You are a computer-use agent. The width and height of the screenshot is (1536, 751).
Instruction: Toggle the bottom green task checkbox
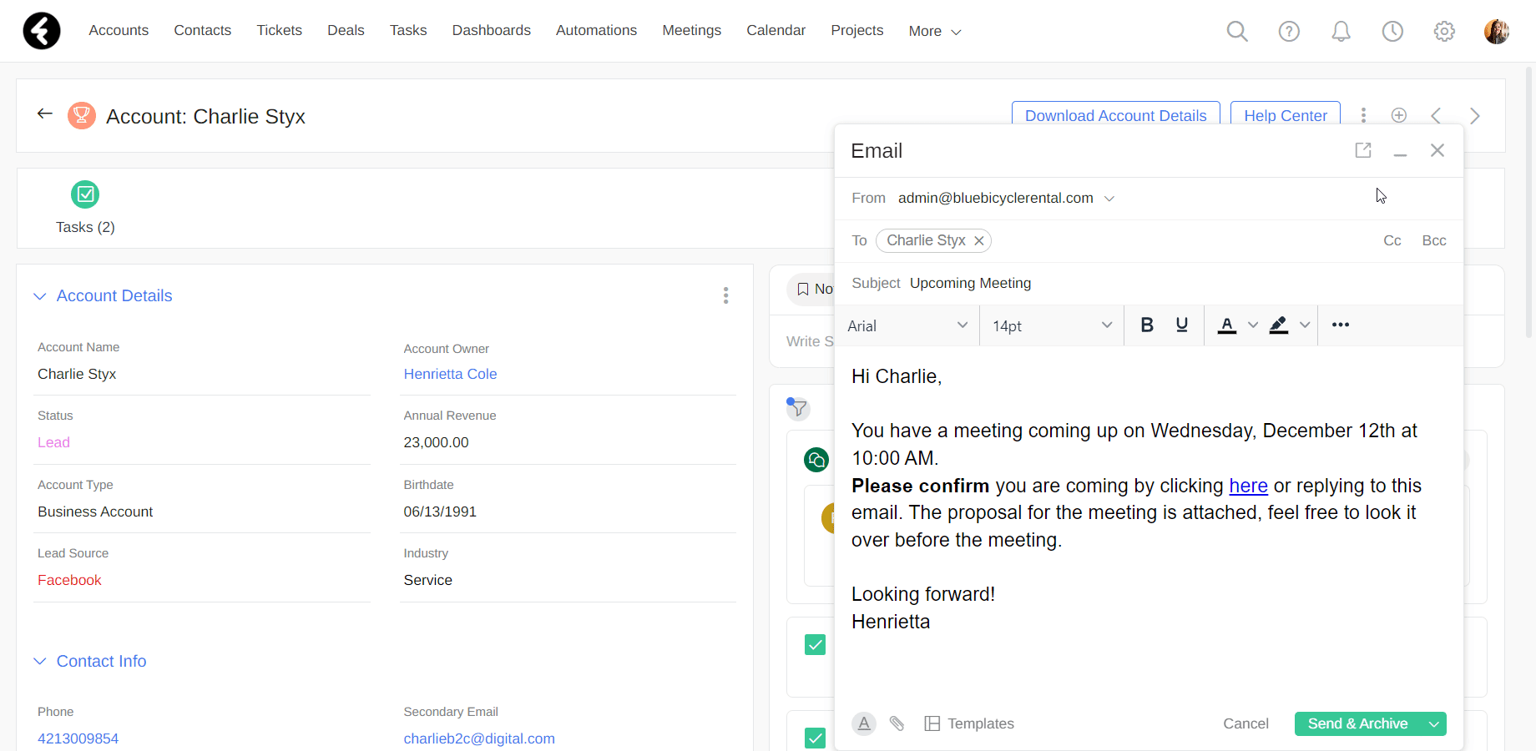(x=815, y=738)
